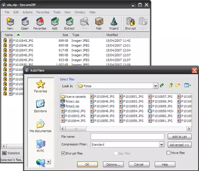The width and height of the screenshot is (199, 171).
Task: Open the Wizard toolbar icon
Action: click(x=114, y=23)
